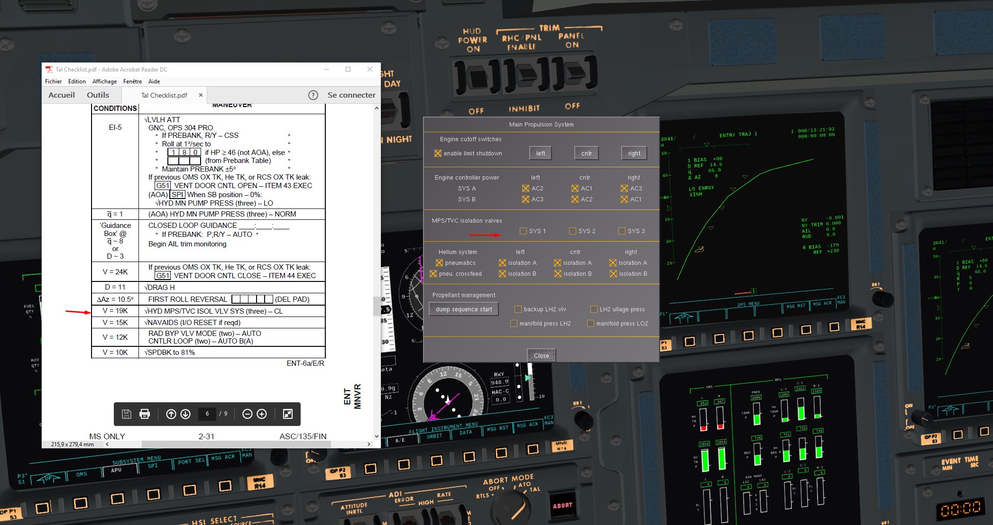Image resolution: width=993 pixels, height=525 pixels.
Task: Toggle enable limit shutdown checkbox
Action: click(438, 154)
